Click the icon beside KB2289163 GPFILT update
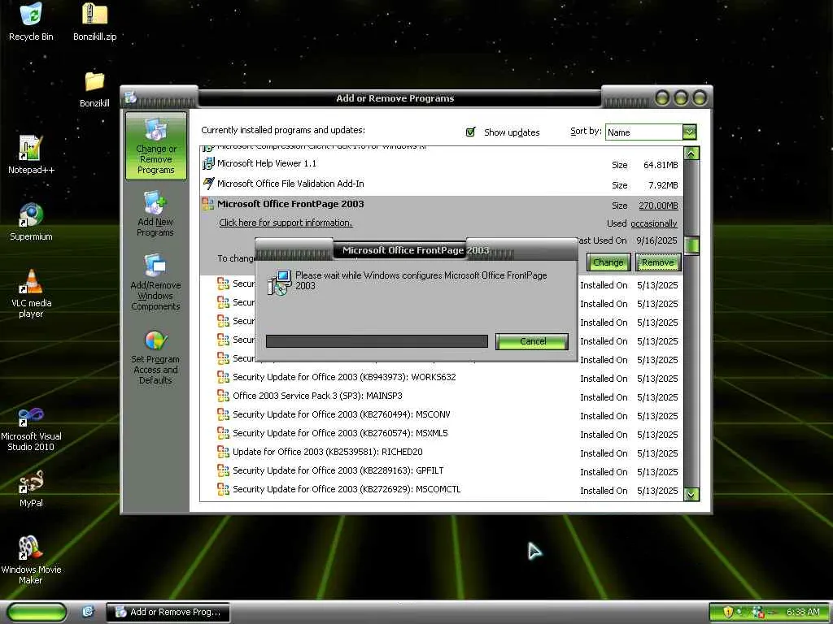833x624 pixels. (223, 470)
